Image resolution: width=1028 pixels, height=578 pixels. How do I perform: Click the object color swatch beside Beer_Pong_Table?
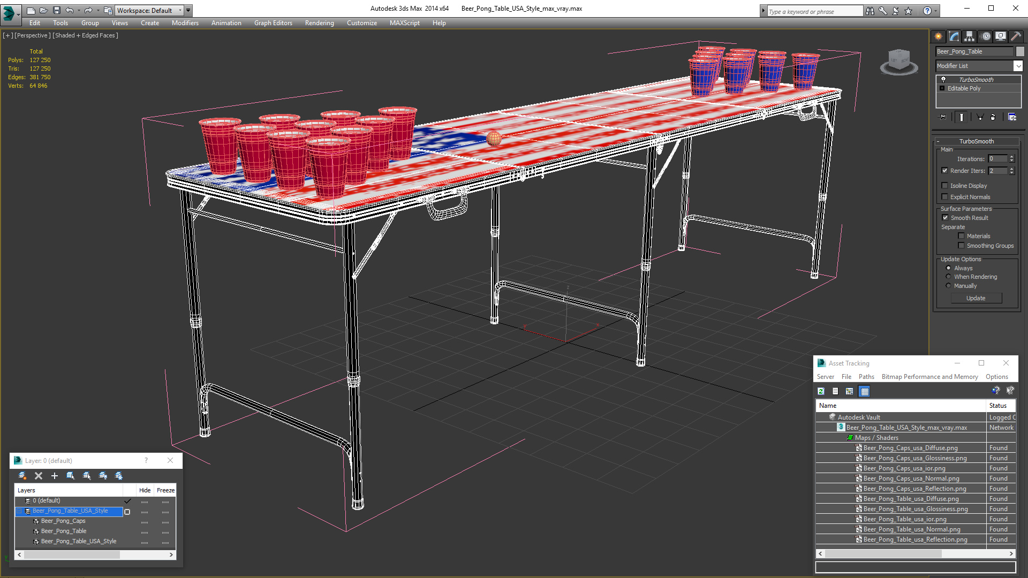1020,51
